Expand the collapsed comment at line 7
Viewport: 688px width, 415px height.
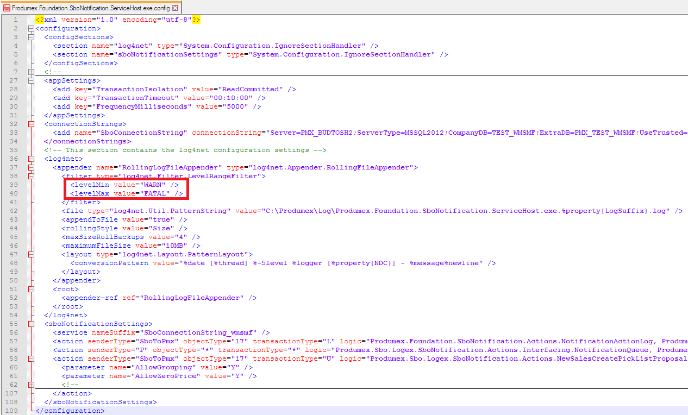click(31, 72)
